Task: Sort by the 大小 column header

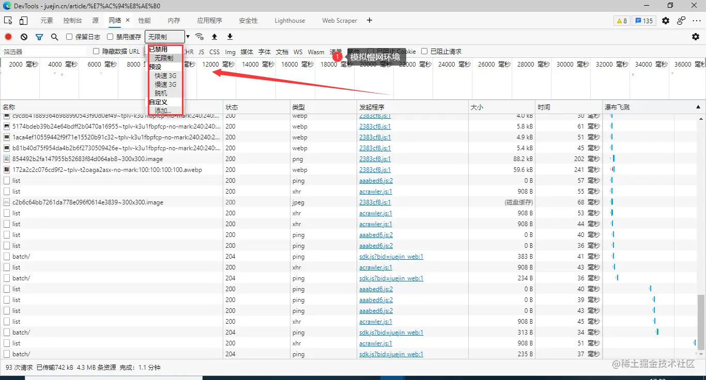Action: 501,107
